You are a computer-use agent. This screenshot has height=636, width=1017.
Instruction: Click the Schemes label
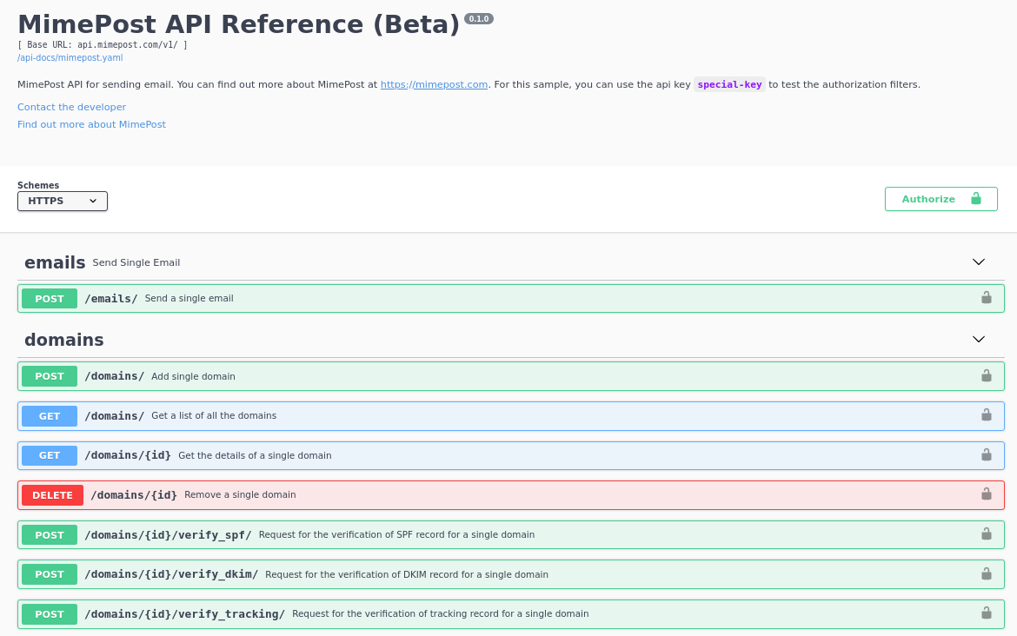tap(38, 185)
